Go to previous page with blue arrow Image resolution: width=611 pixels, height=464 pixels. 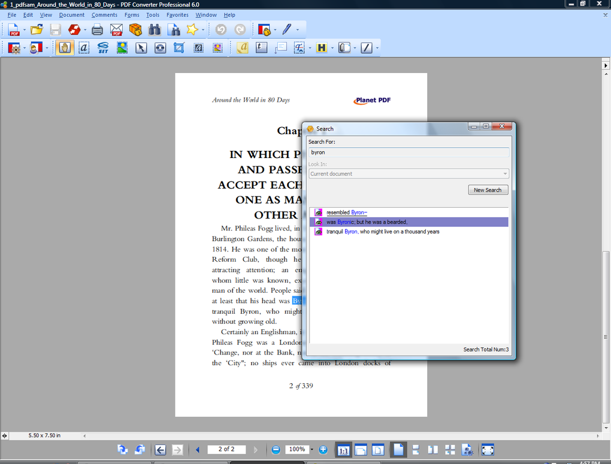coord(198,450)
